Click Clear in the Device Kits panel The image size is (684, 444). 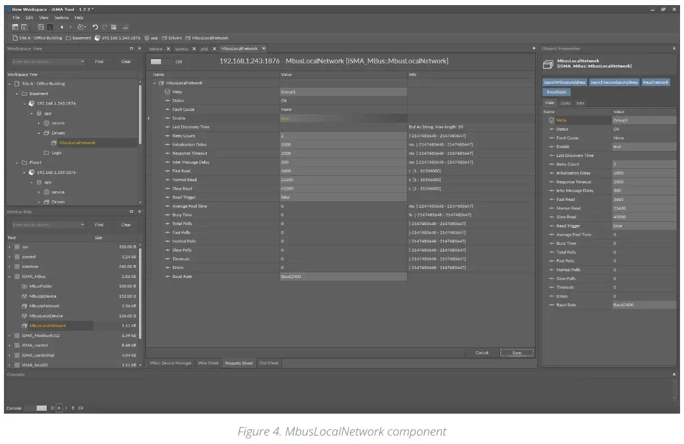tap(126, 225)
